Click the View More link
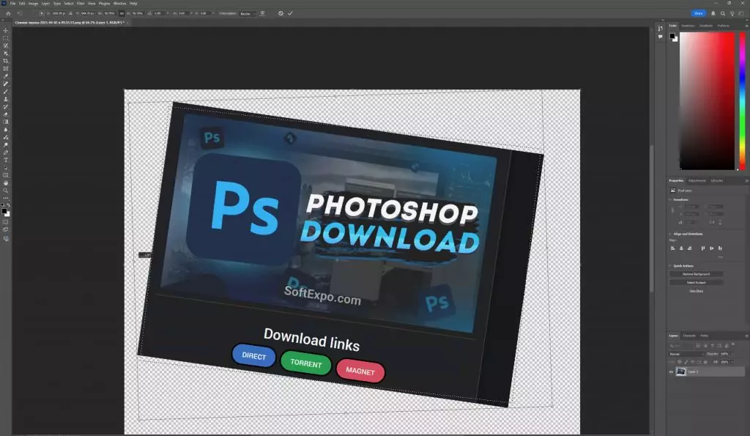The width and height of the screenshot is (750, 436). (x=696, y=290)
